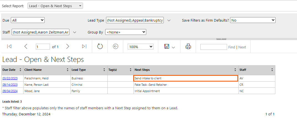Jump to last page icon

click(x=84, y=46)
